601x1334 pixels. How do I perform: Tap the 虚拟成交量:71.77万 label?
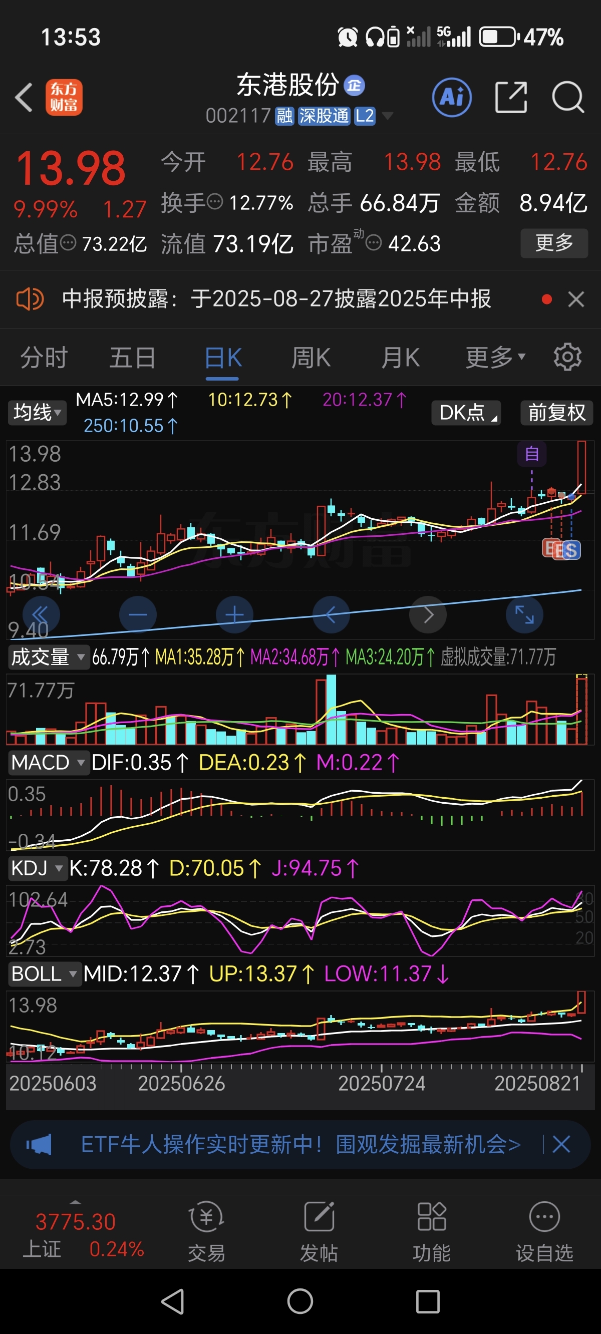coord(498,657)
